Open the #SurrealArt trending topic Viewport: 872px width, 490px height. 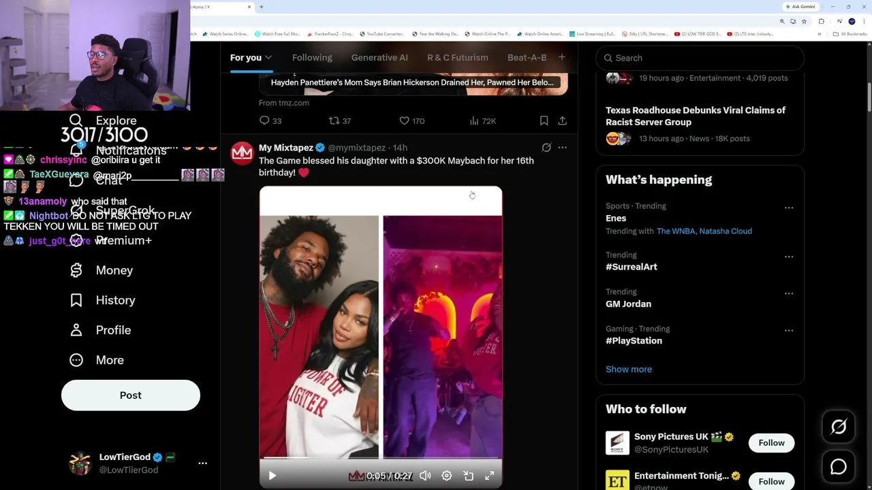[632, 267]
